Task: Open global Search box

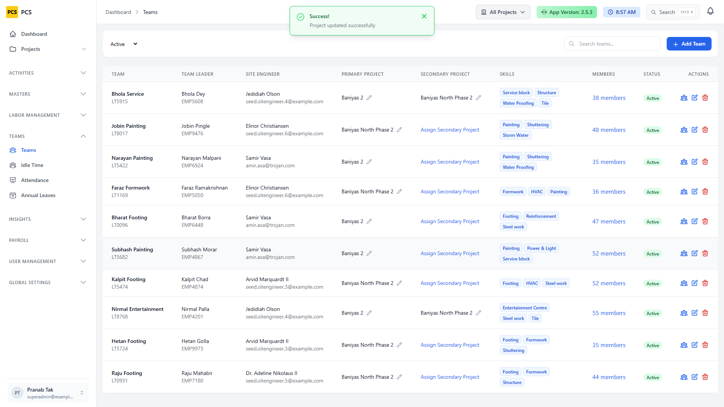Action: (673, 12)
